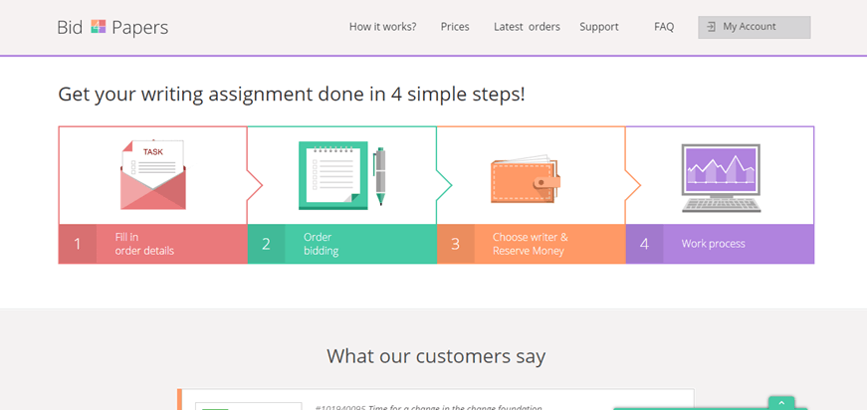Click the 'What our customers say' heading

436,356
